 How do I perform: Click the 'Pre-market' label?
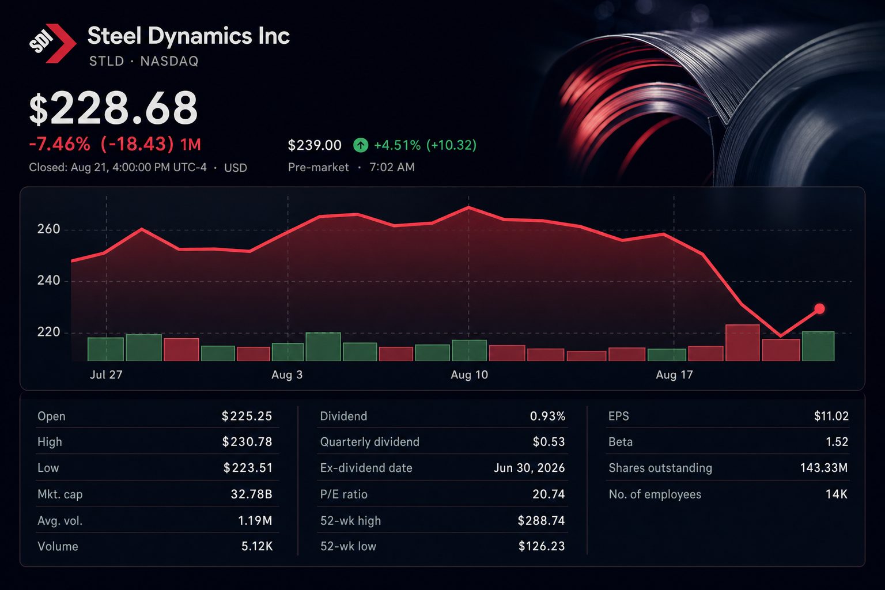pos(319,167)
